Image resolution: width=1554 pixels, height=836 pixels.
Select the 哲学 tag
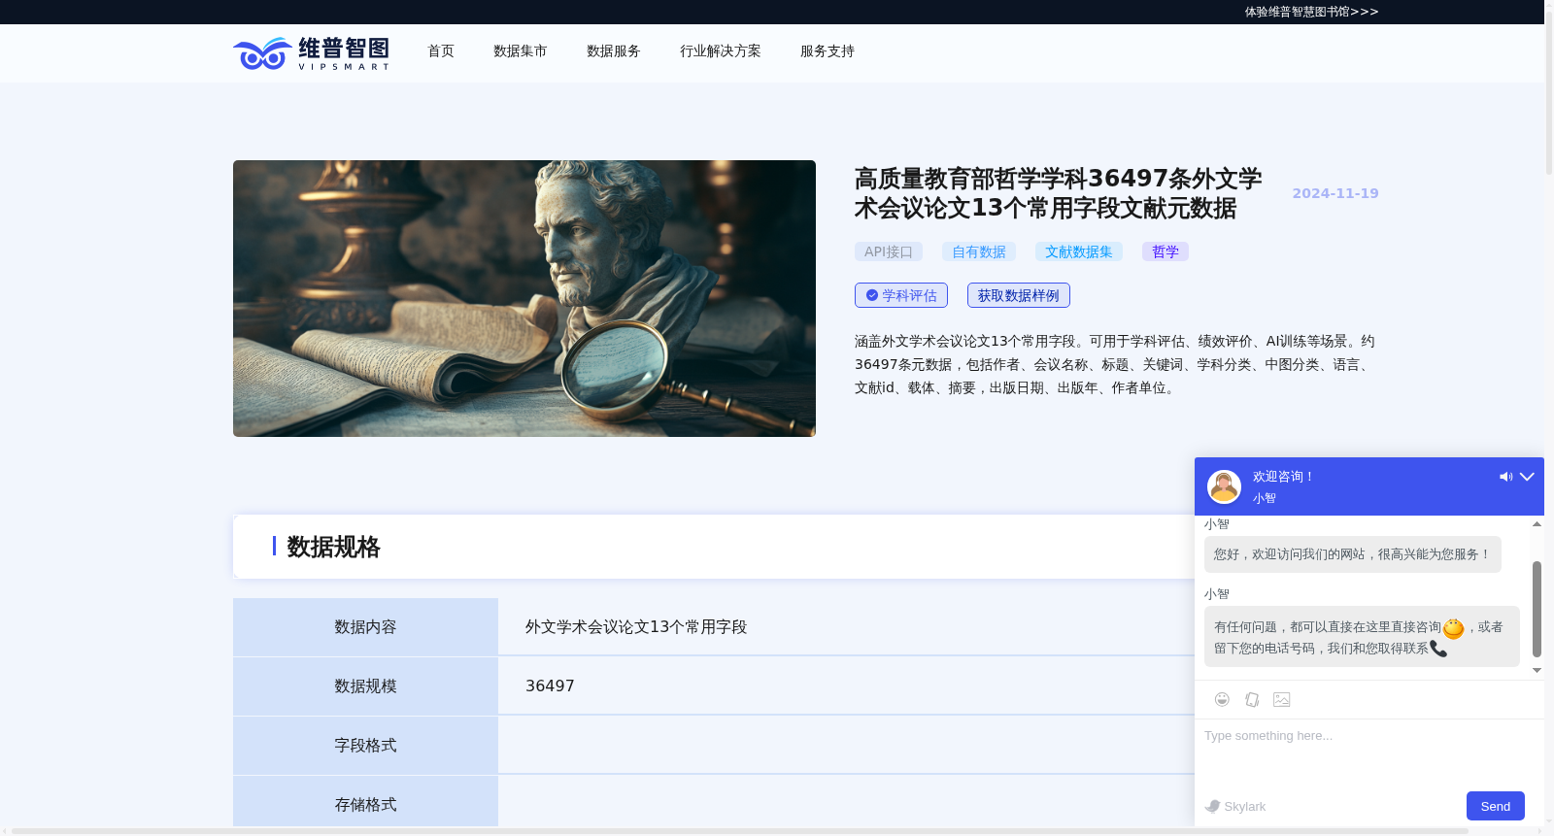(x=1165, y=251)
